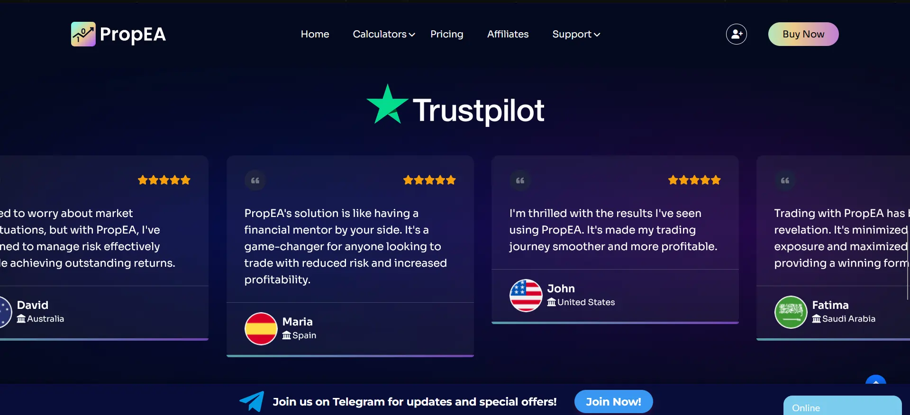Viewport: 910px width, 415px height.
Task: Click the blue scroll-to-top arrow button
Action: 876,380
